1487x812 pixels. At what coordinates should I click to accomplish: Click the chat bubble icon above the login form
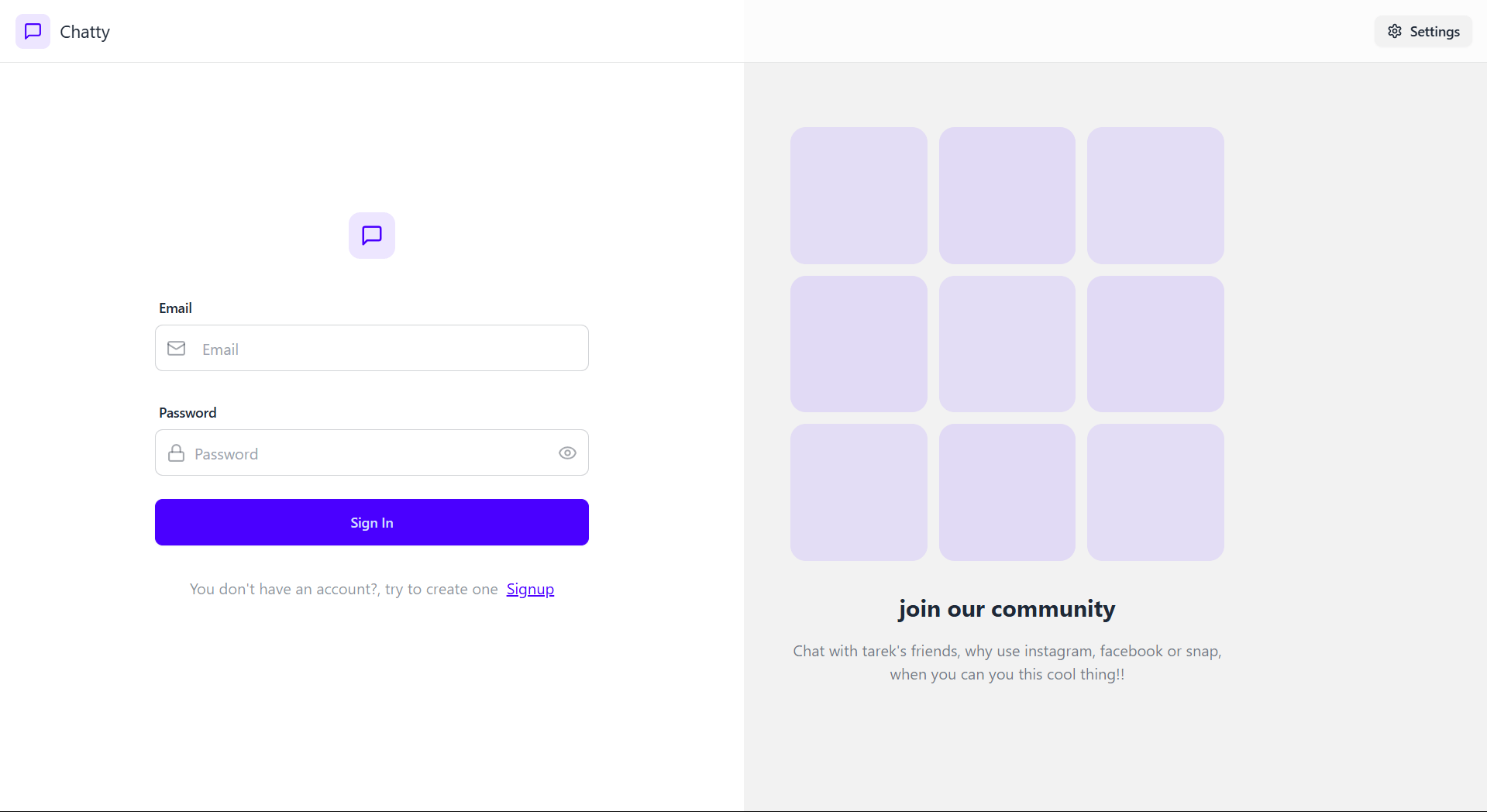(x=371, y=235)
